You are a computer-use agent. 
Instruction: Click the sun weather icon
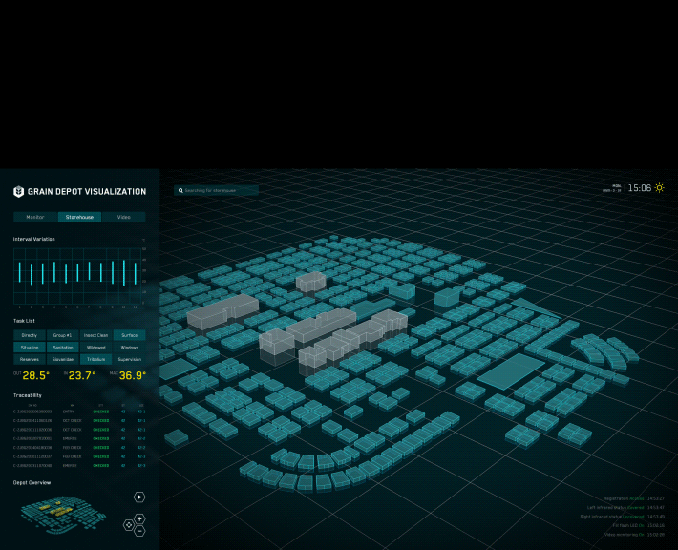click(660, 188)
